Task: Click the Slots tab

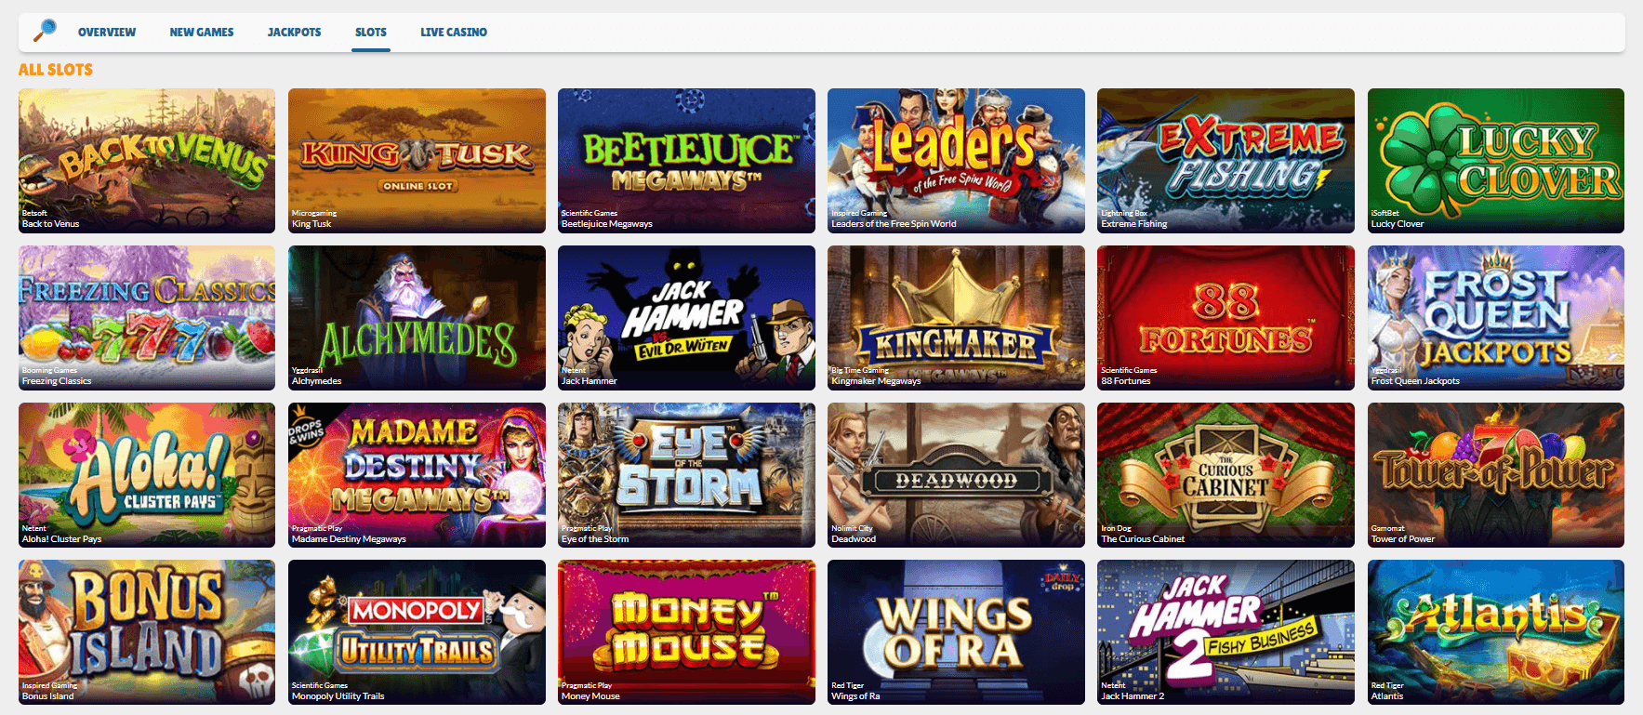Action: (x=371, y=32)
